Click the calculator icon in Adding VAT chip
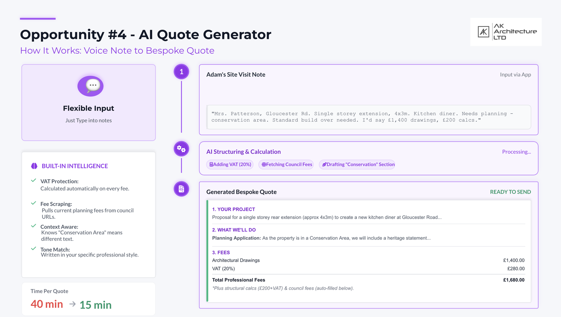The height and width of the screenshot is (317, 561). coord(211,164)
